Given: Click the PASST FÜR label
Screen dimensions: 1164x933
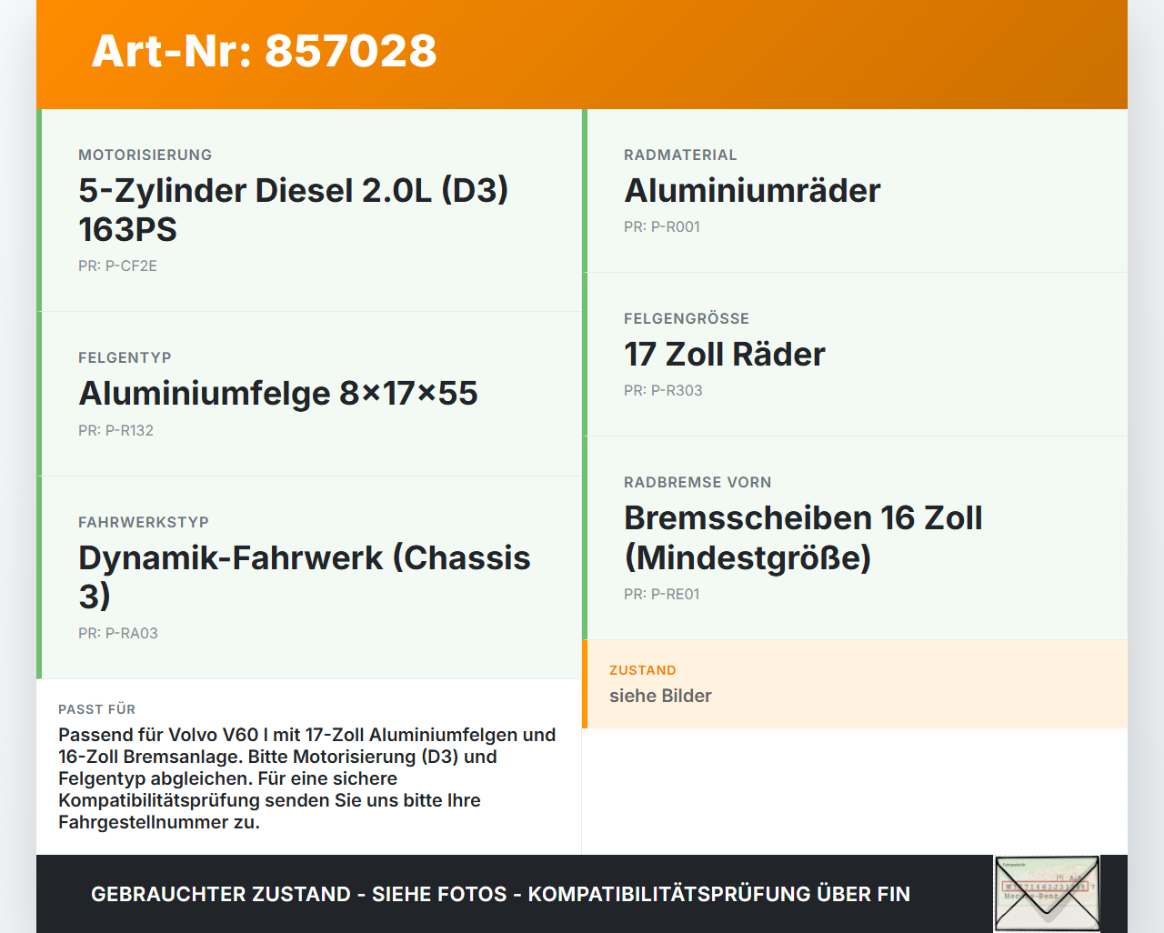Looking at the screenshot, I should (x=96, y=709).
